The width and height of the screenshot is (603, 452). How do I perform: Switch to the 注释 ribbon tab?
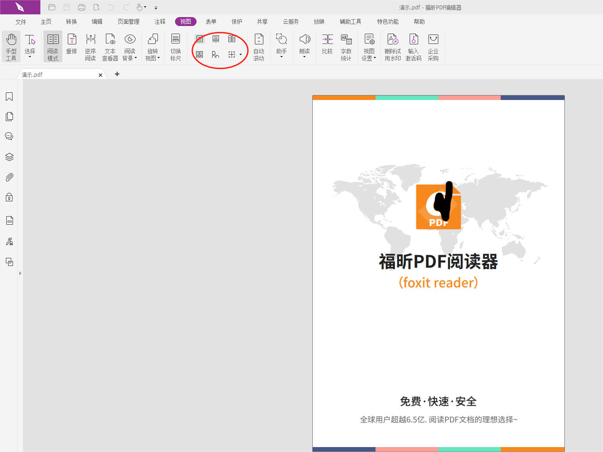(160, 21)
